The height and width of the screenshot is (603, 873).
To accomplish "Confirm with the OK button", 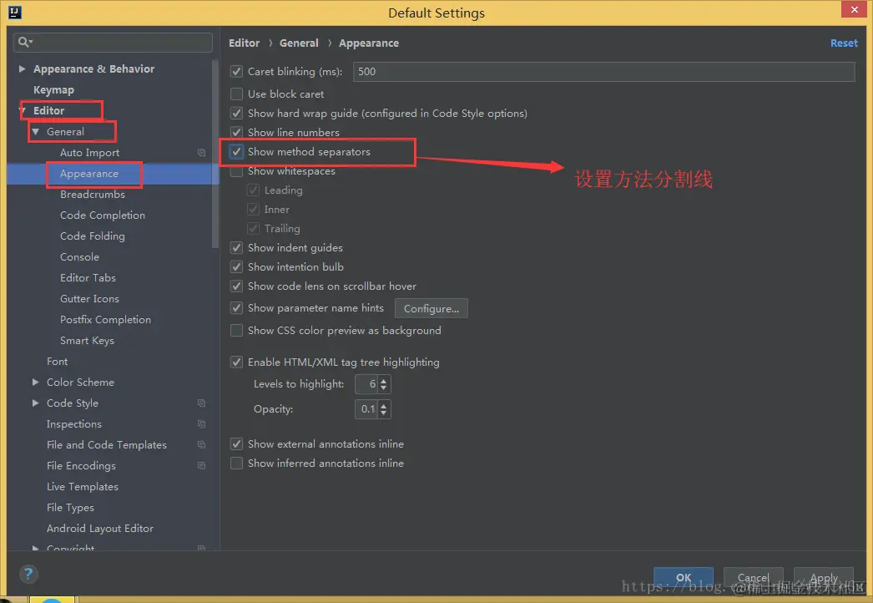I will coord(684,577).
